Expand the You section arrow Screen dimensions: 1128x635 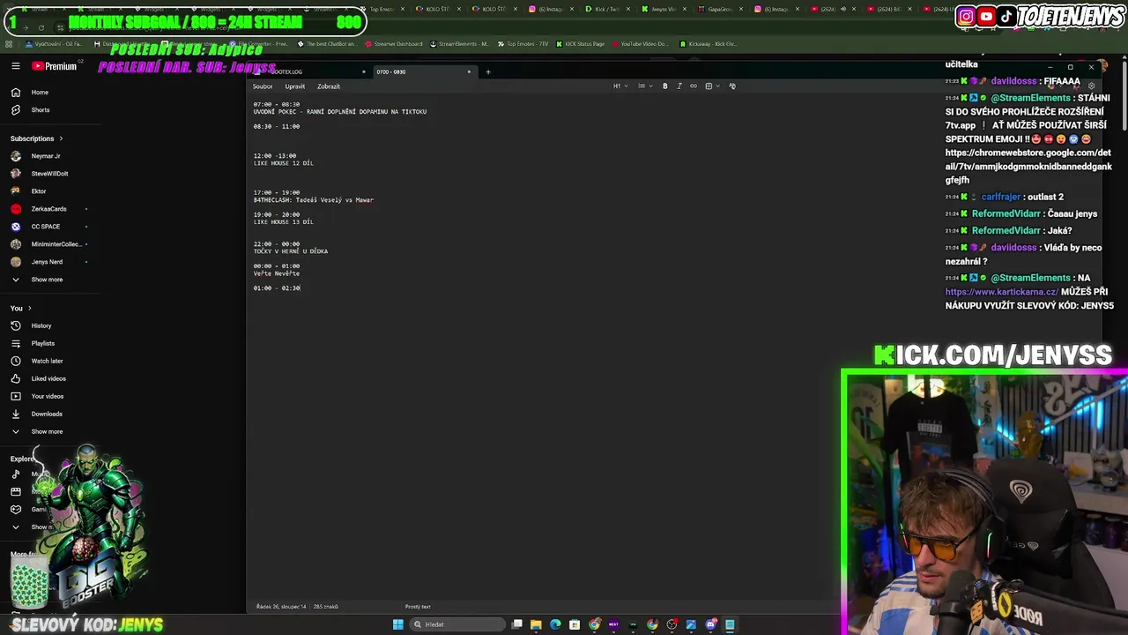click(x=30, y=308)
